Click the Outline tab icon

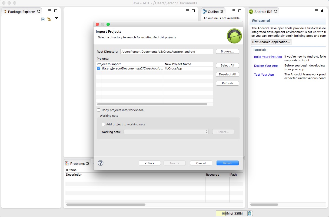(205, 12)
